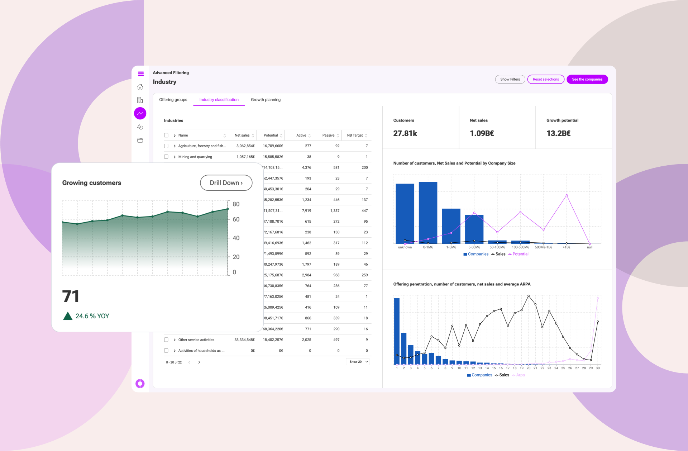The height and width of the screenshot is (451, 688).
Task: Open the shapes sidebar icon
Action: pyautogui.click(x=140, y=127)
